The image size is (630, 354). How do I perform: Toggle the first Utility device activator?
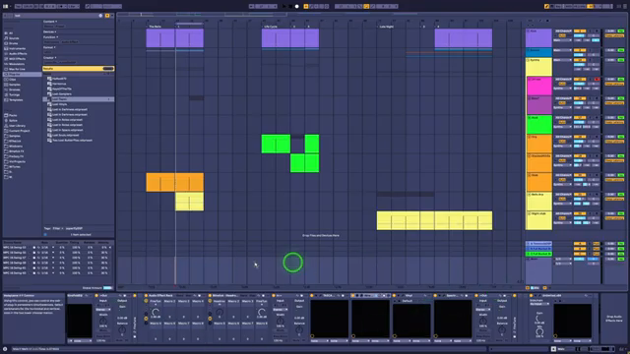96,296
